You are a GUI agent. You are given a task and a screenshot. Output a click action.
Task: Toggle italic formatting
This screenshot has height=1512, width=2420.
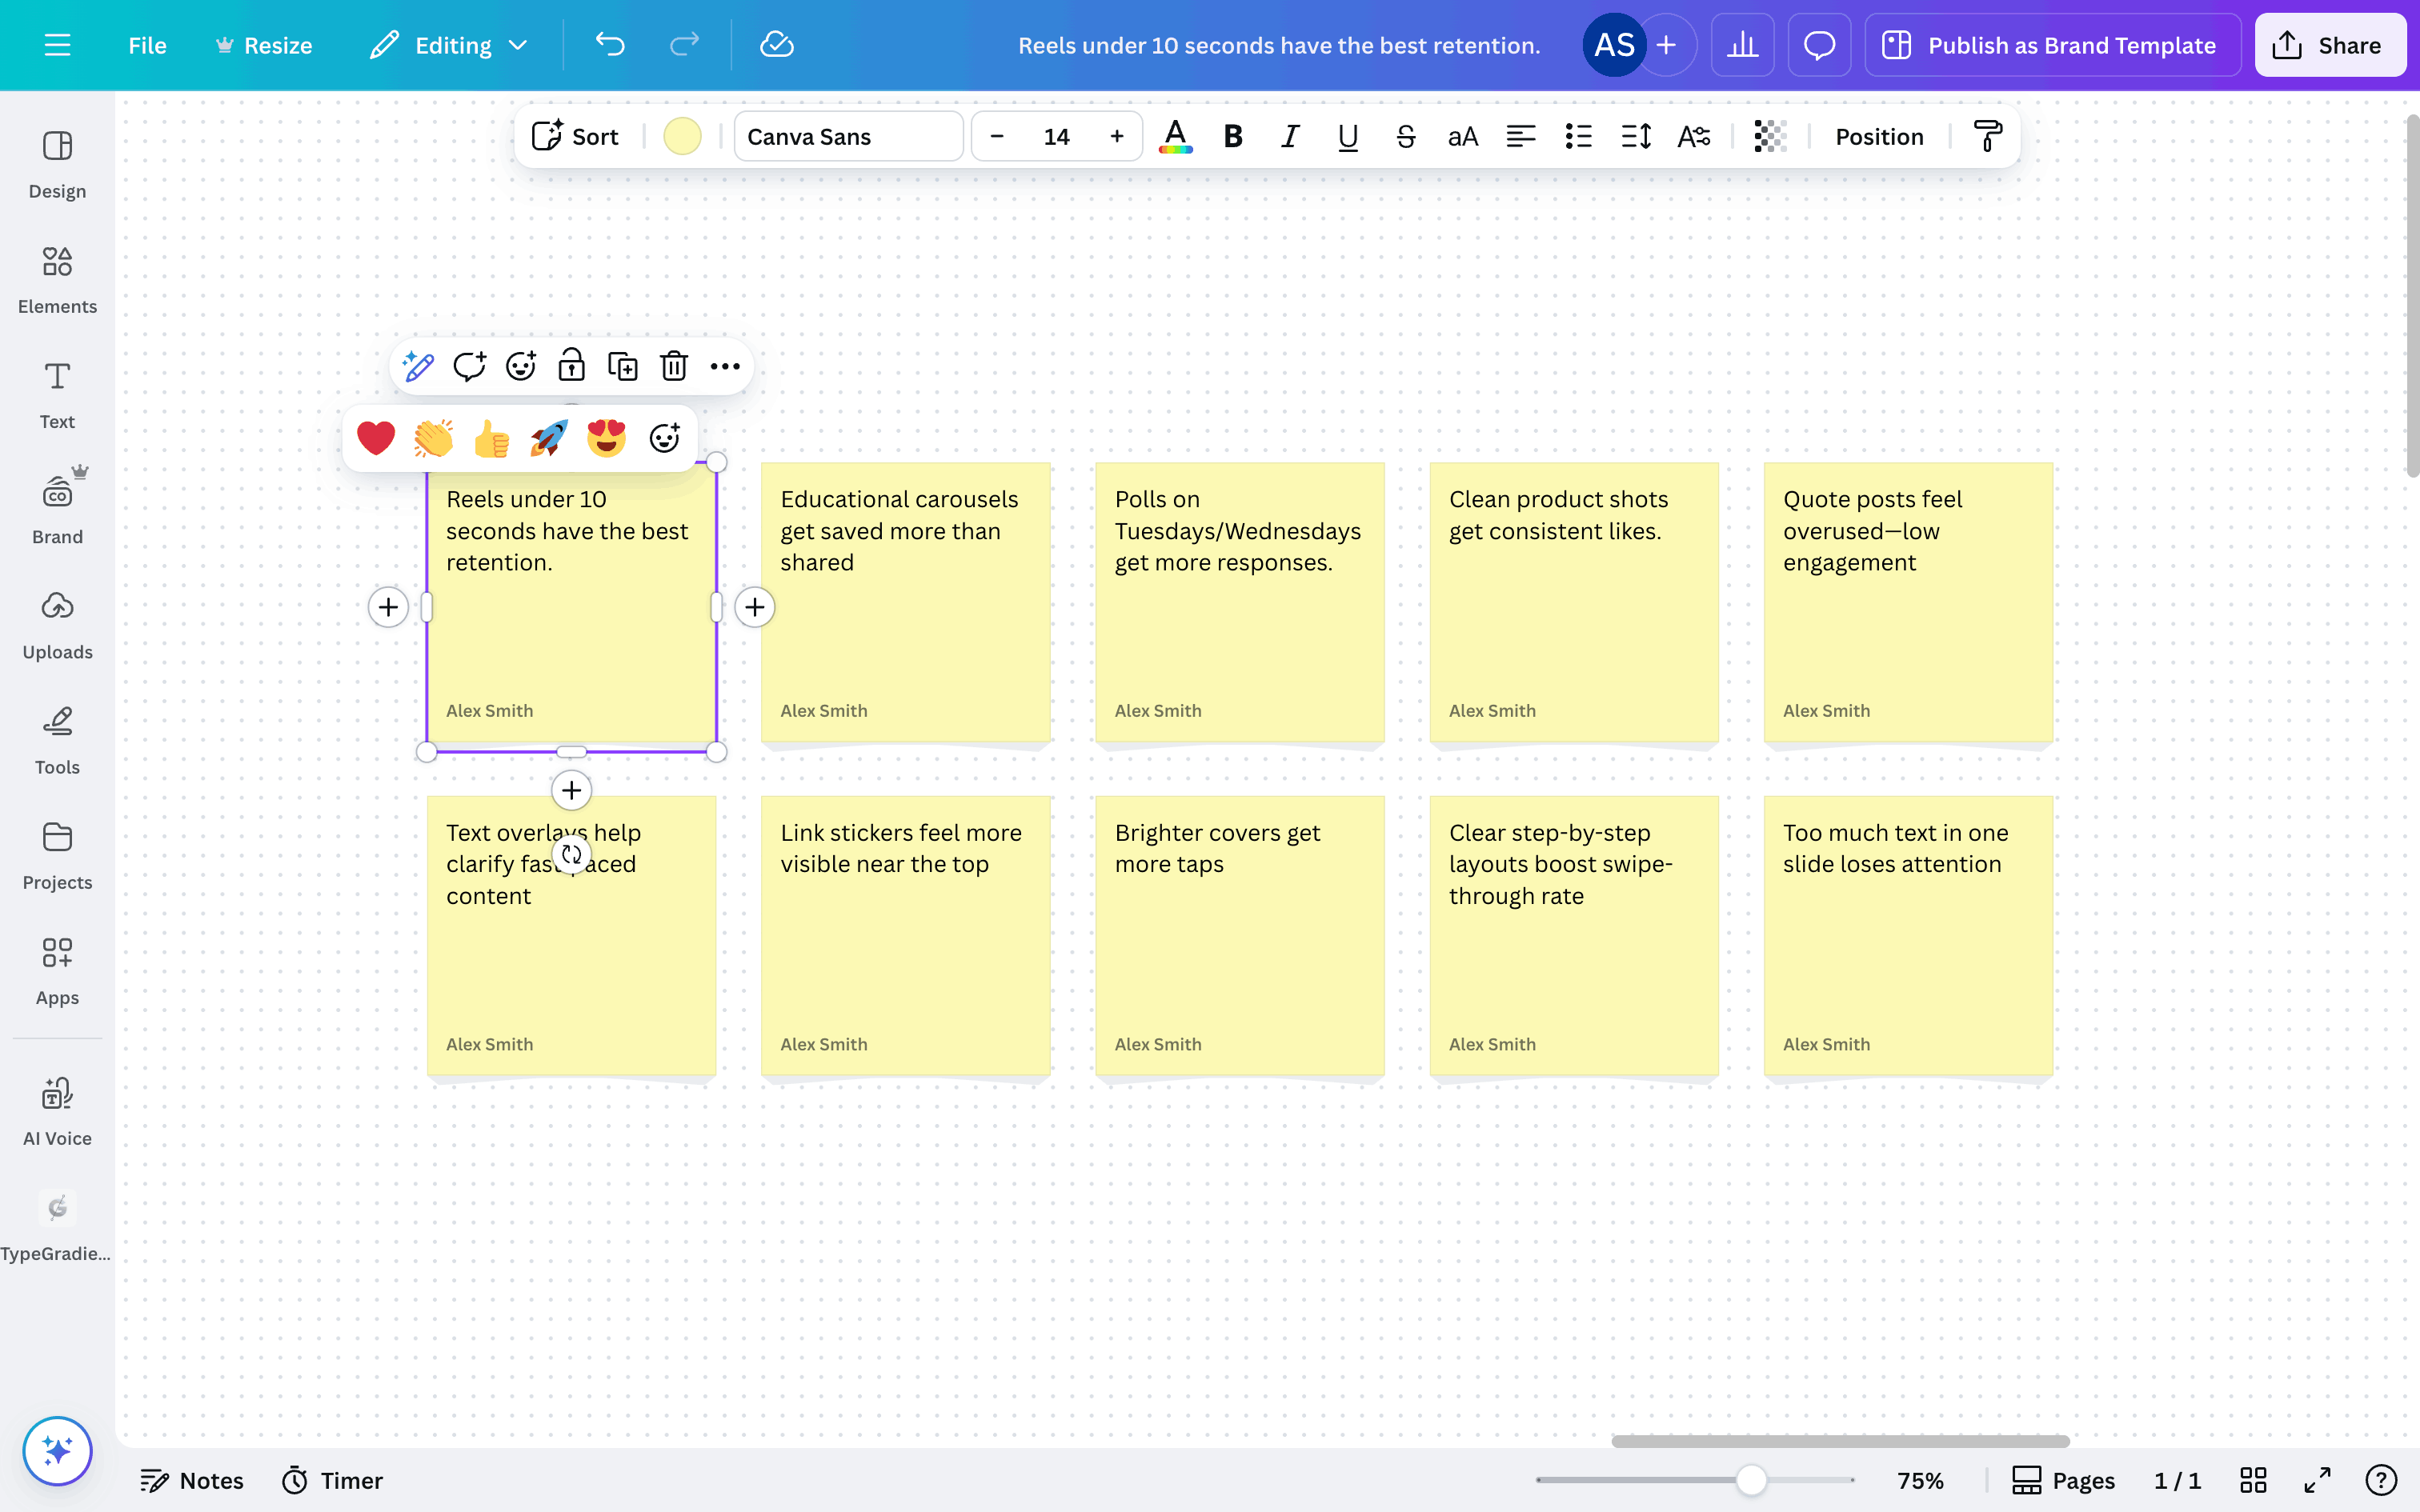tap(1290, 136)
